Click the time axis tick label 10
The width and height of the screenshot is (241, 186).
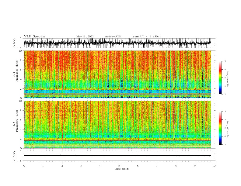[x=214, y=166]
